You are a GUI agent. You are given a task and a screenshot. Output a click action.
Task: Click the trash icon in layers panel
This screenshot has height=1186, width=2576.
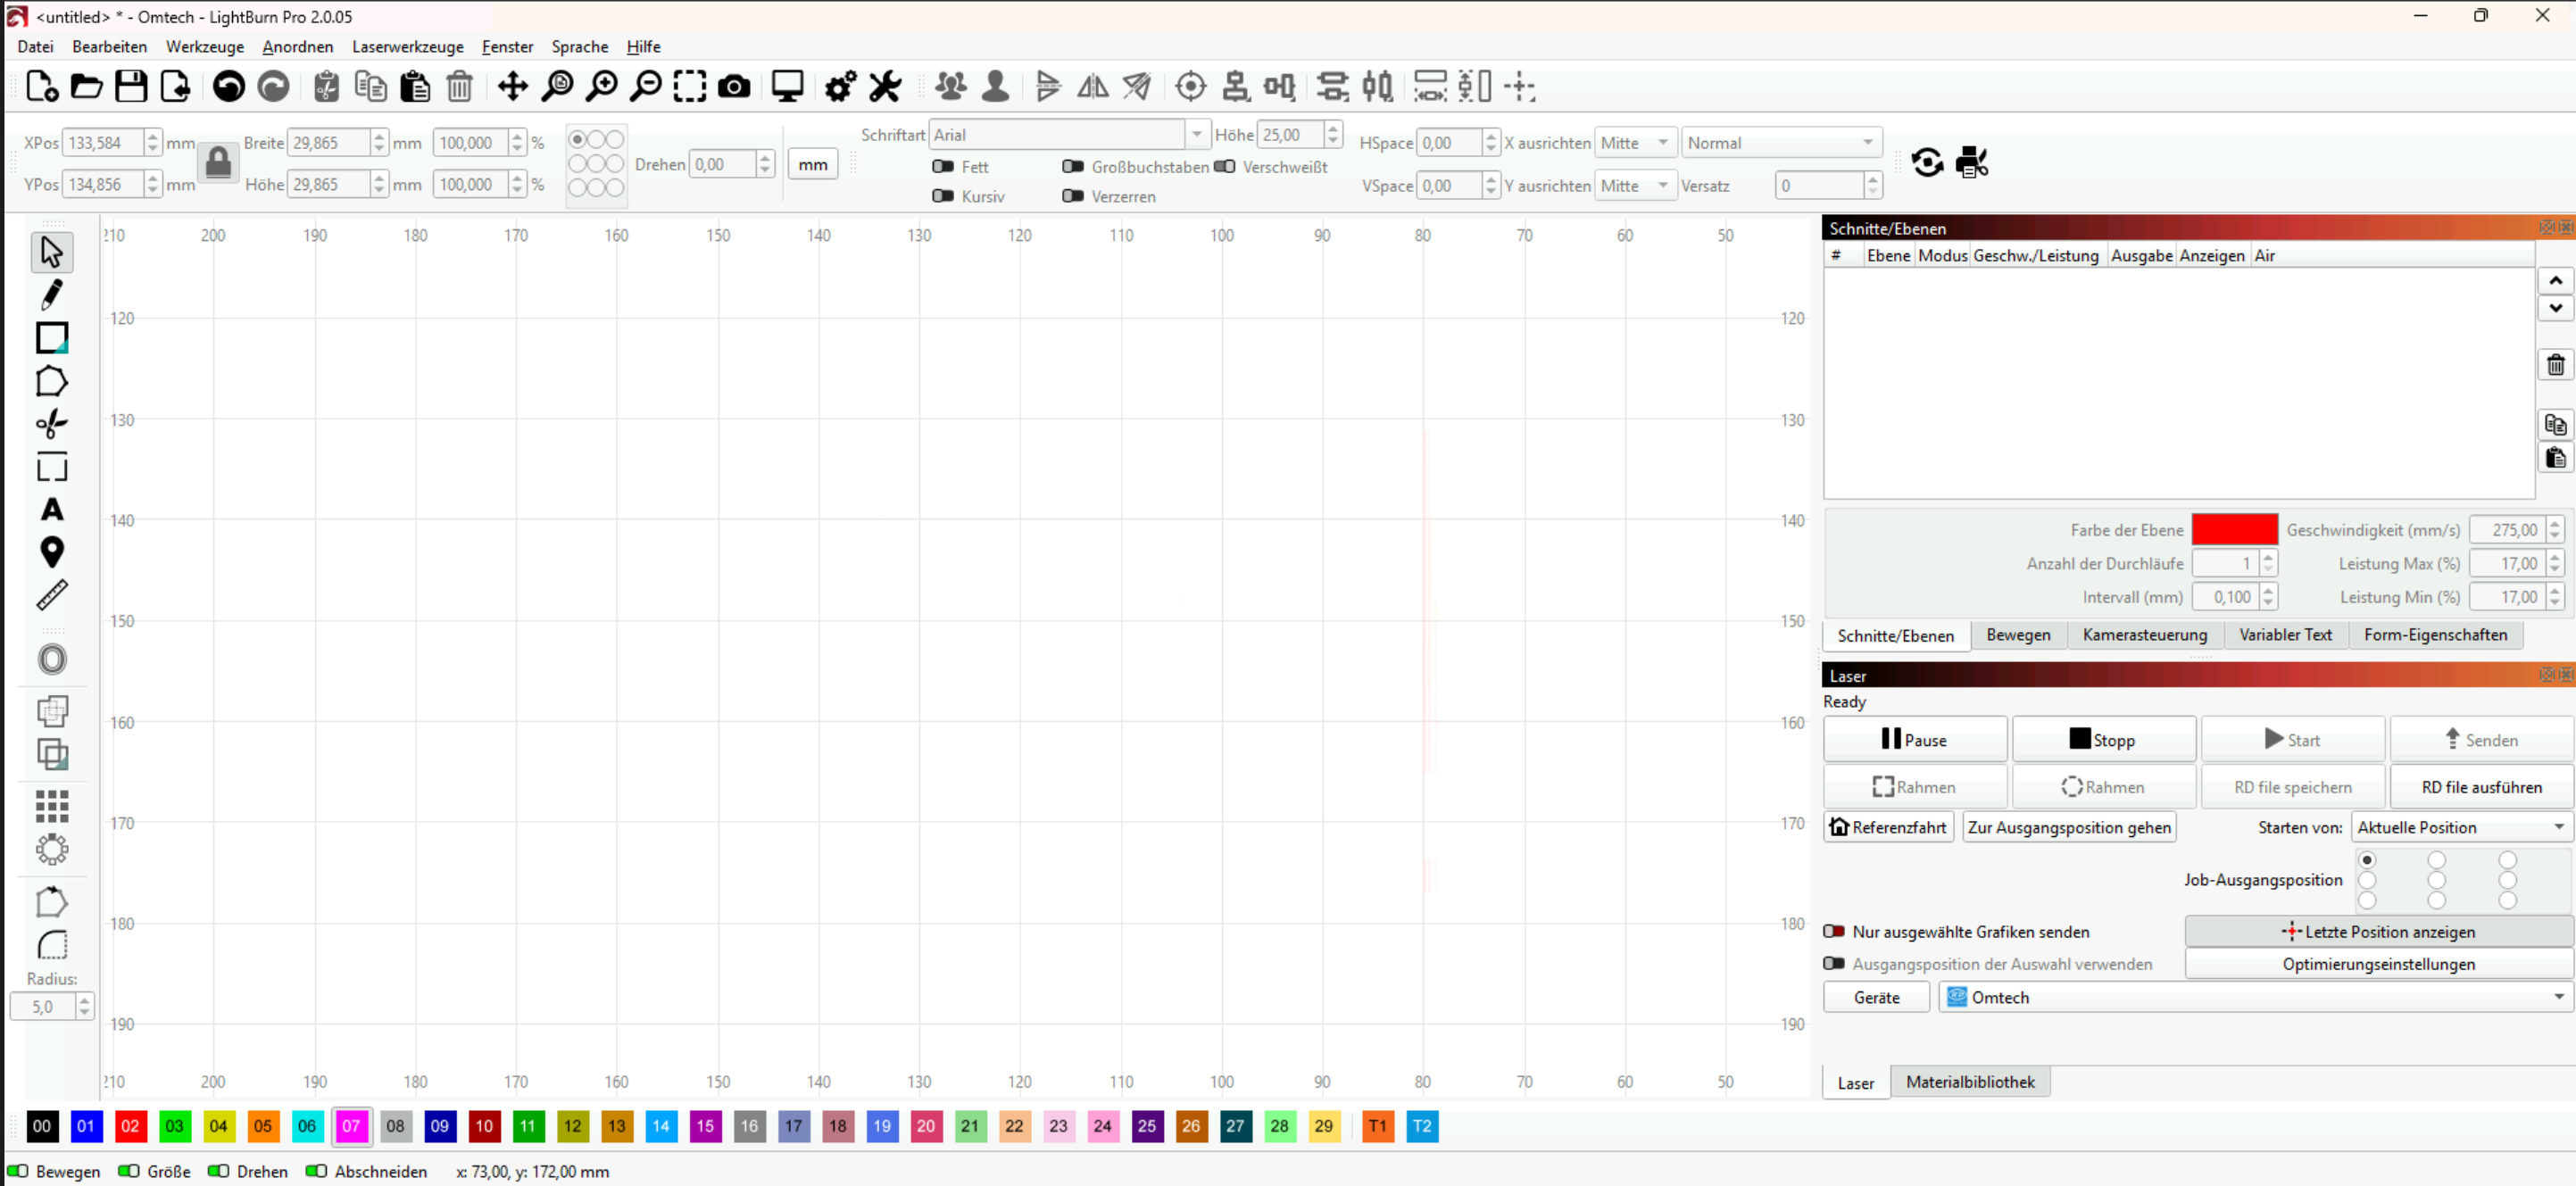coord(2555,365)
